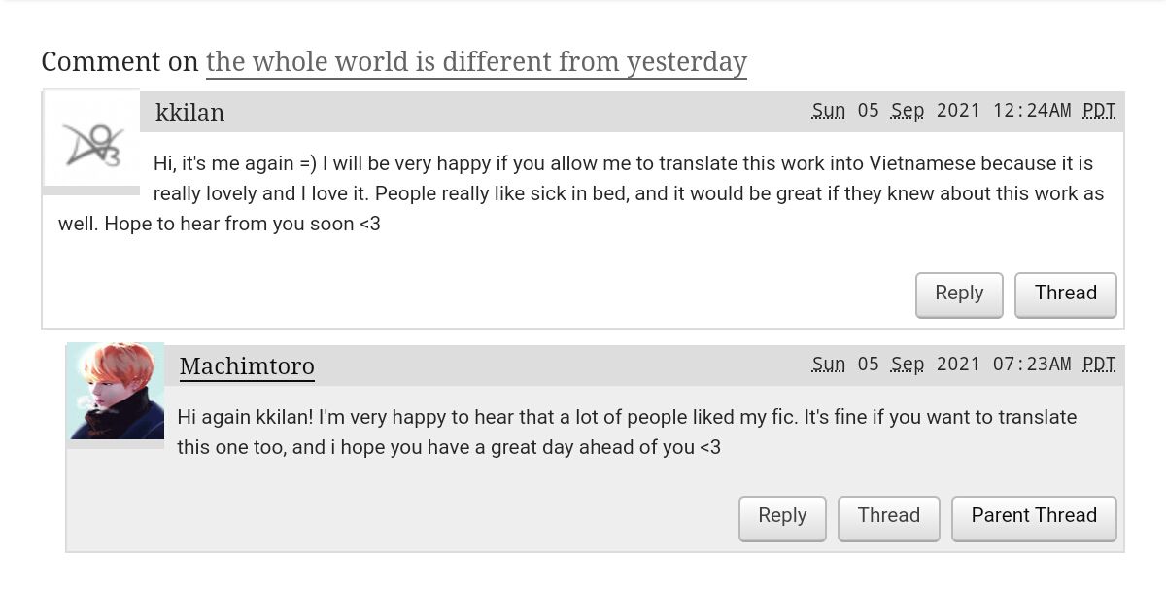
Task: Click "PDT" timezone in 07:23AM timestamp
Action: tap(1099, 365)
